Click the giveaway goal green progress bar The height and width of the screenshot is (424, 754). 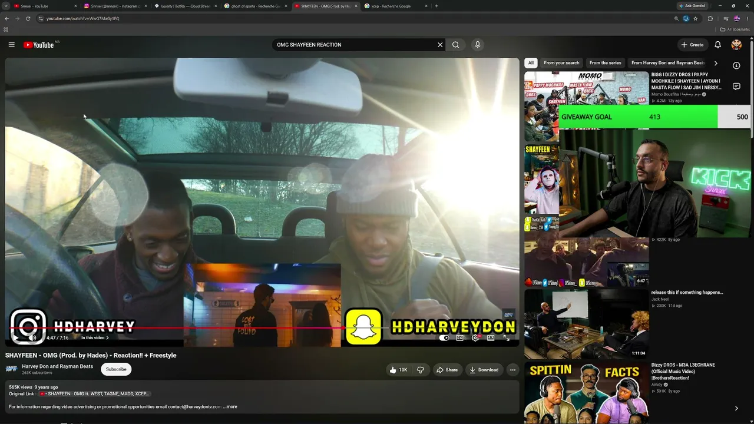coord(638,117)
